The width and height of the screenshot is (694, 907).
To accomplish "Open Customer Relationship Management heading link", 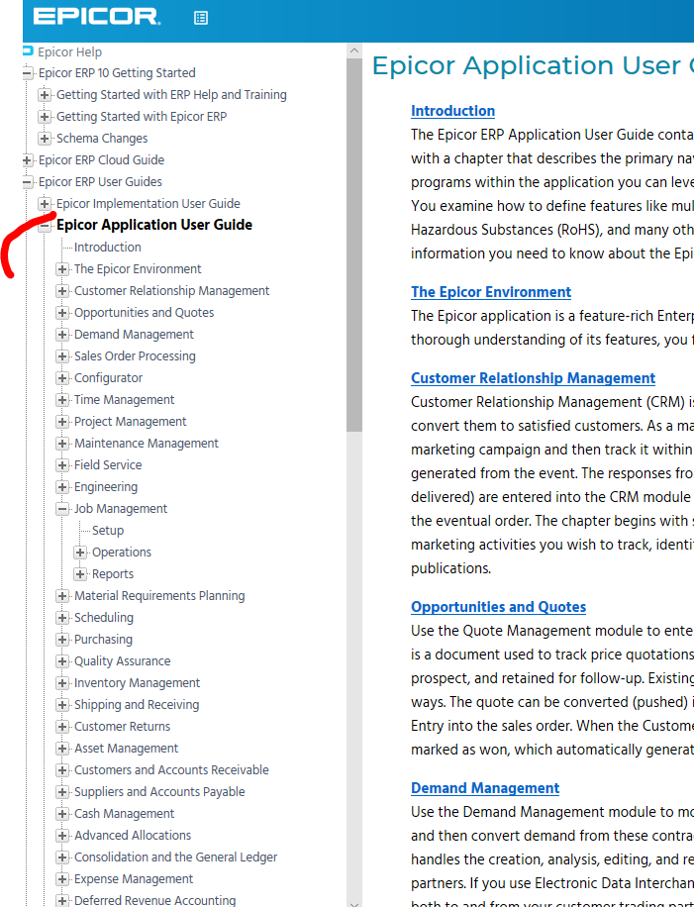I will 534,378.
